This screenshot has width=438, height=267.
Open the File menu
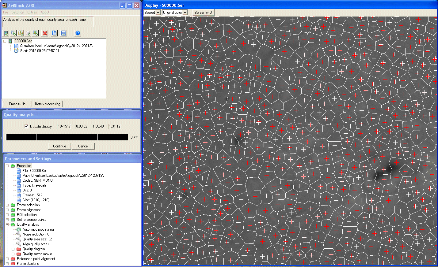tap(6, 12)
